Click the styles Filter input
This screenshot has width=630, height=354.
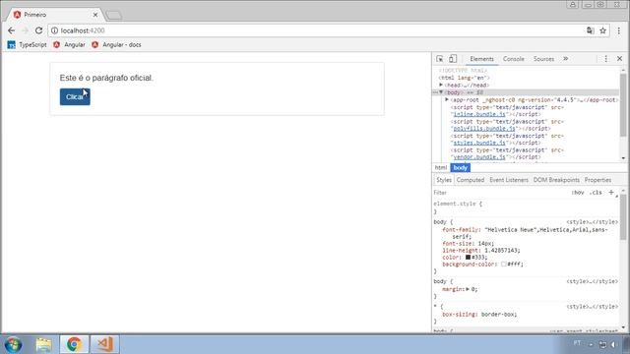tap(500, 193)
